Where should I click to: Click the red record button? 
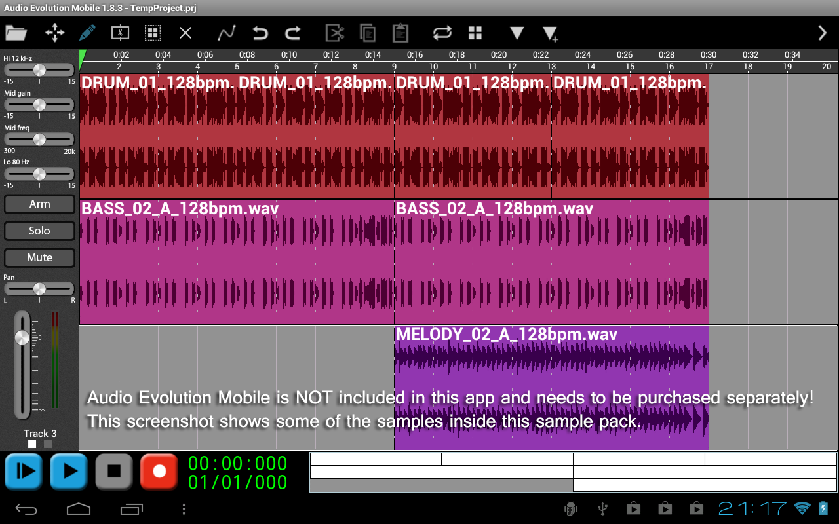tap(159, 471)
